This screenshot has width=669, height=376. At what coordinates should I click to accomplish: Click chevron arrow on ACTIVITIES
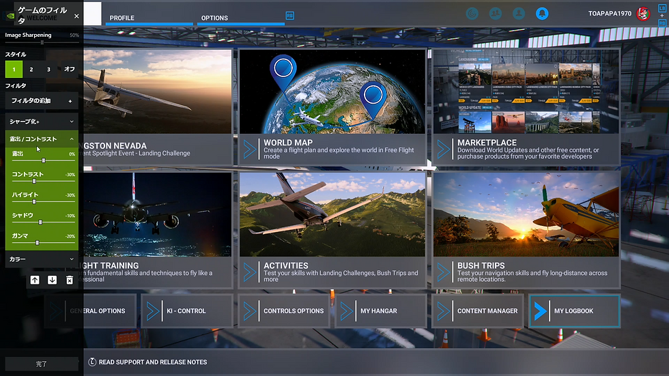250,272
